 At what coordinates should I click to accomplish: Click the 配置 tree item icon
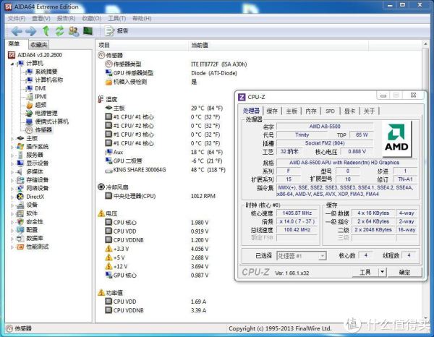click(x=20, y=230)
